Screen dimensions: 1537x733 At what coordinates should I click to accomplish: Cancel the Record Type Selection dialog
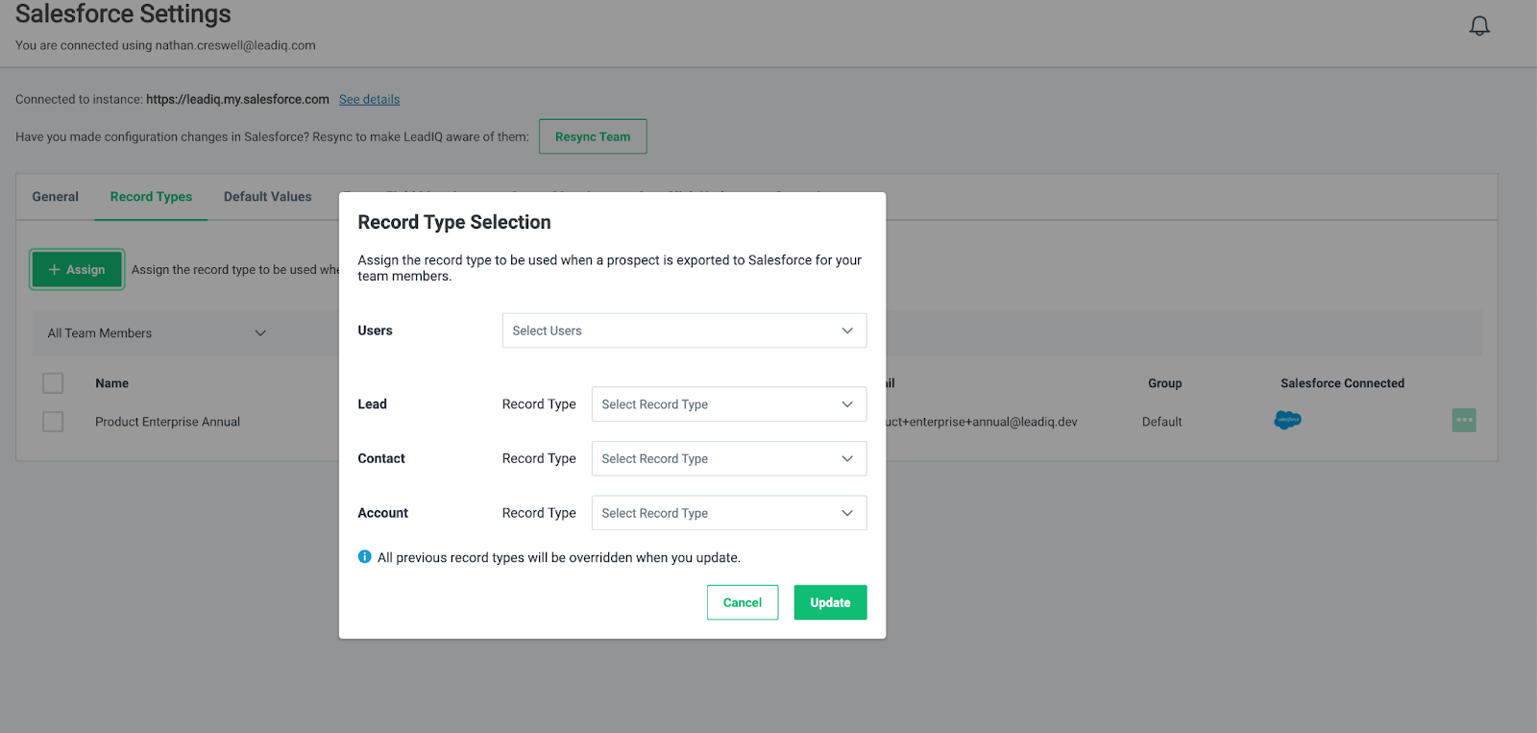(x=742, y=602)
